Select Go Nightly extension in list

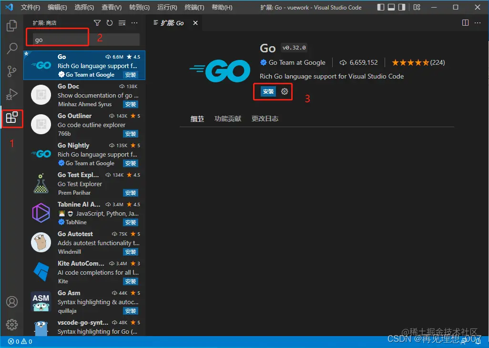coord(84,154)
